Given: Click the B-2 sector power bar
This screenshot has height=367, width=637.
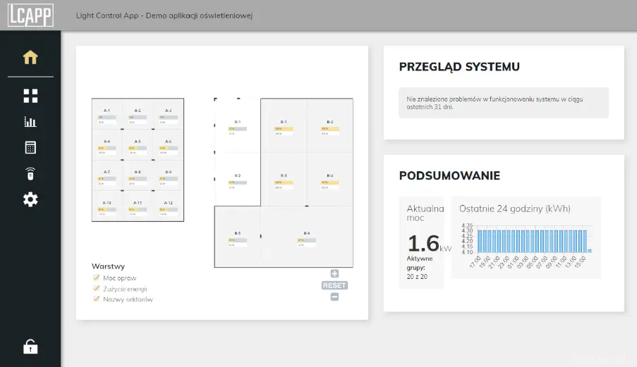Looking at the screenshot, I should (329, 129).
